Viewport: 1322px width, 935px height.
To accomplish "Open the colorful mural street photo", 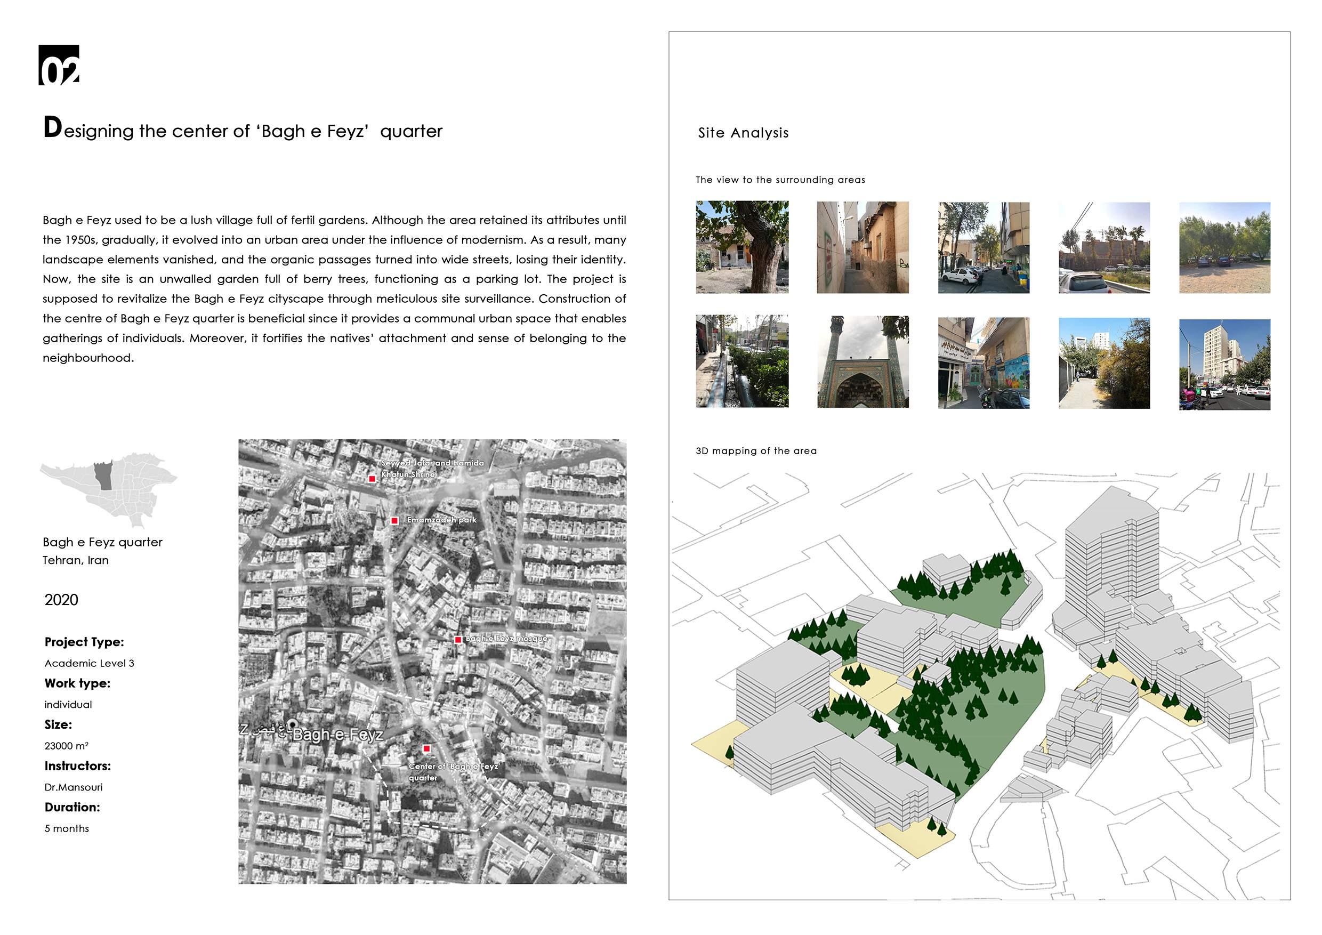I will coord(984,362).
